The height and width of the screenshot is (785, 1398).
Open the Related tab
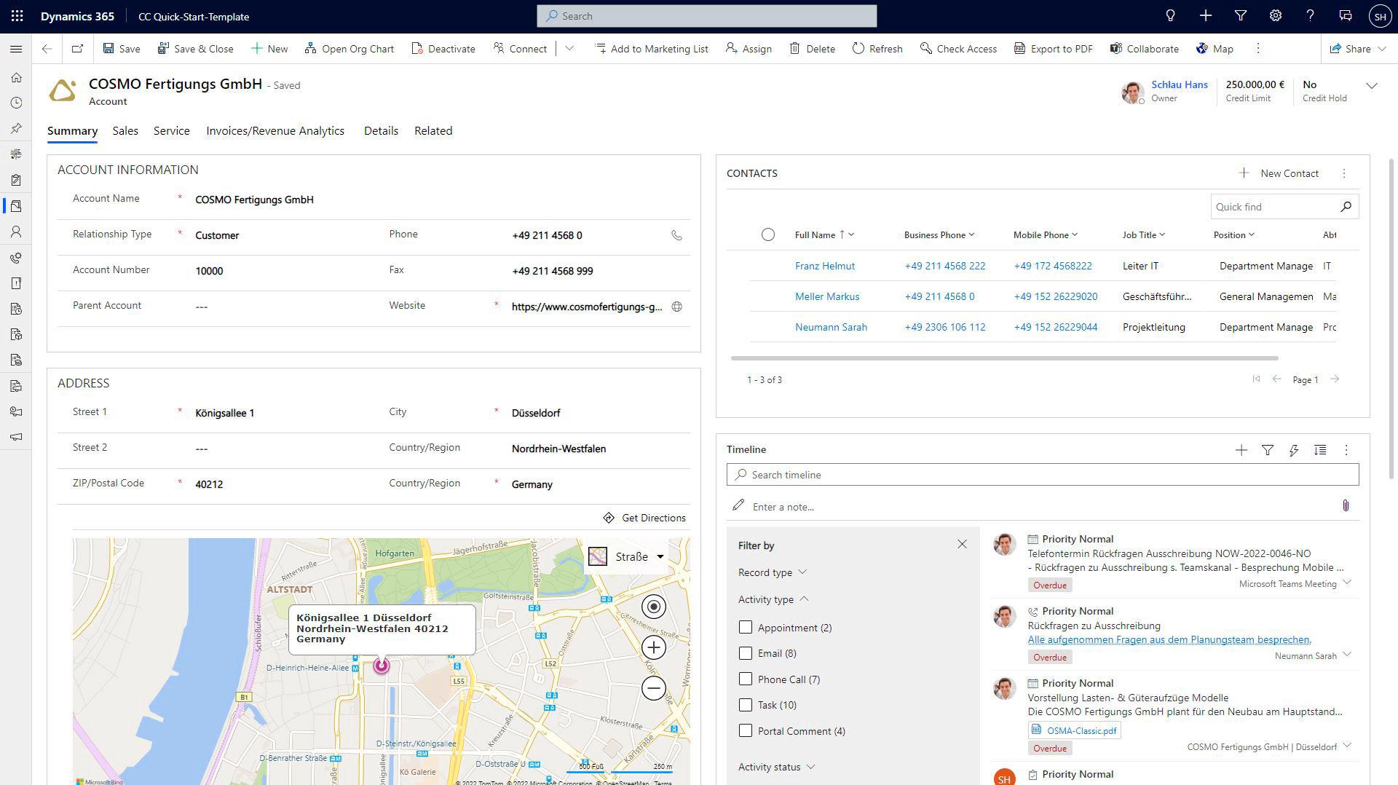433,131
